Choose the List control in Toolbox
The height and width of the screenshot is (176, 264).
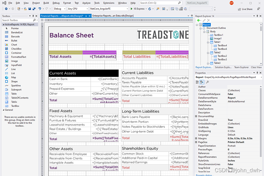(x=13, y=73)
